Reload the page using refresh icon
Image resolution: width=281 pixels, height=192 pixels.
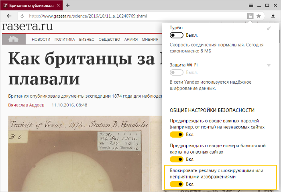(22, 16)
